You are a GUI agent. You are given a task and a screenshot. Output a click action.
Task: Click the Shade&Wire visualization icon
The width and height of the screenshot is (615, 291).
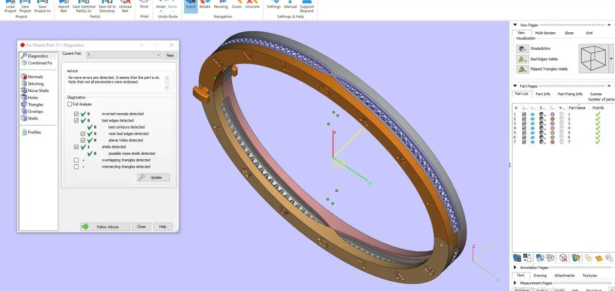522,49
